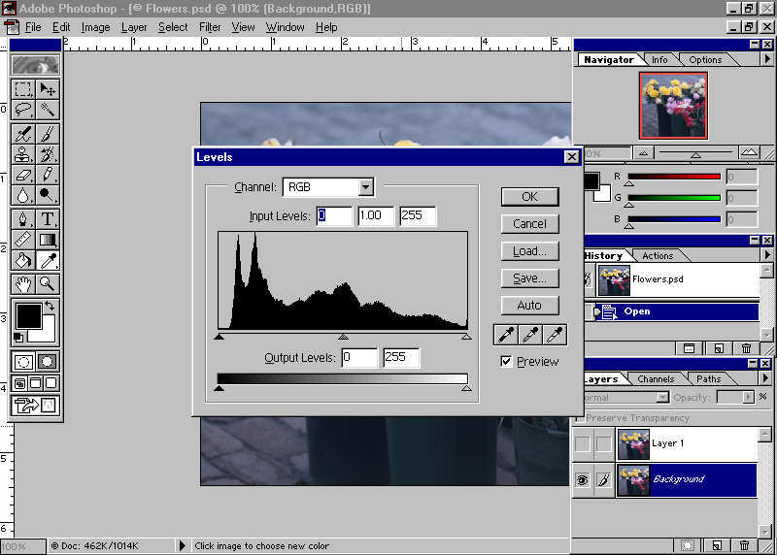Screen dimensions: 777x555
Task: Open the Layers palette flyout menu
Action: (x=766, y=378)
